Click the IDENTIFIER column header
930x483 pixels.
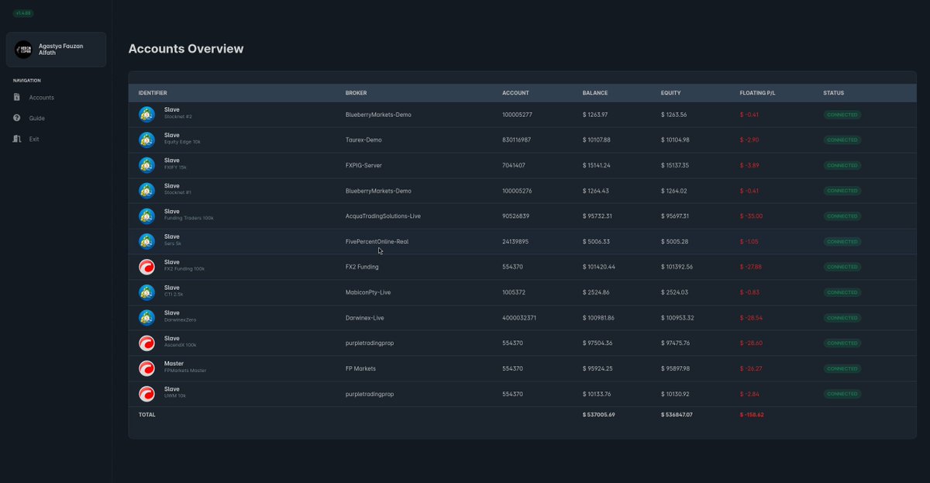[x=153, y=93]
